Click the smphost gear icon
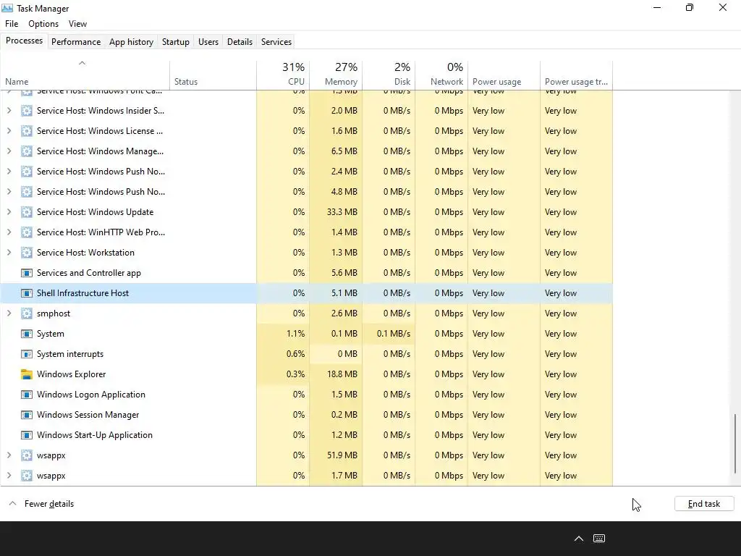Image resolution: width=741 pixels, height=556 pixels. pyautogui.click(x=27, y=313)
